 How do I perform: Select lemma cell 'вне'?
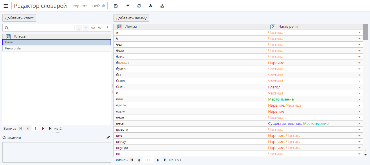point(190,136)
